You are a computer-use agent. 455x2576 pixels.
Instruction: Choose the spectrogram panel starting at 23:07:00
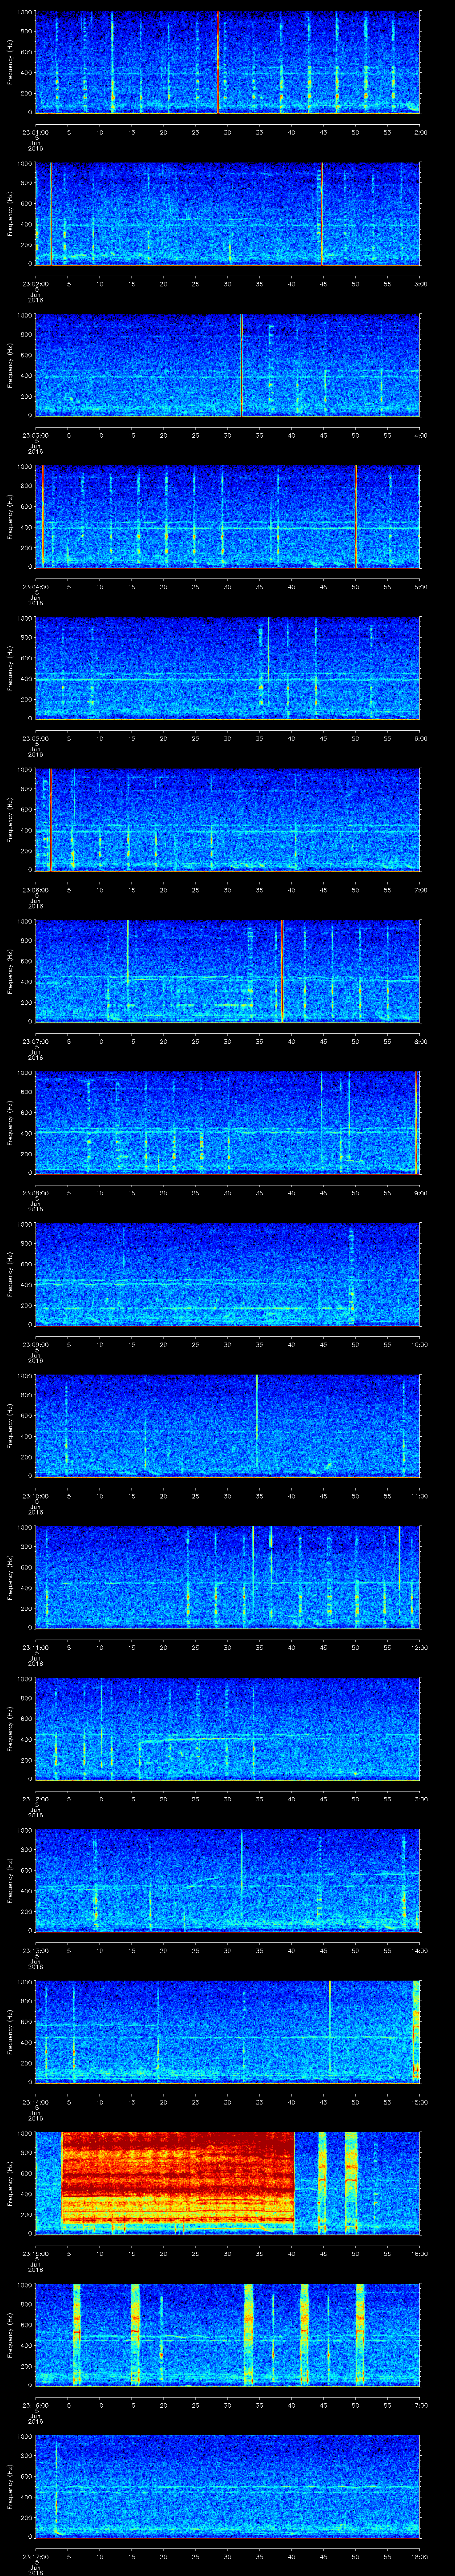(x=228, y=970)
